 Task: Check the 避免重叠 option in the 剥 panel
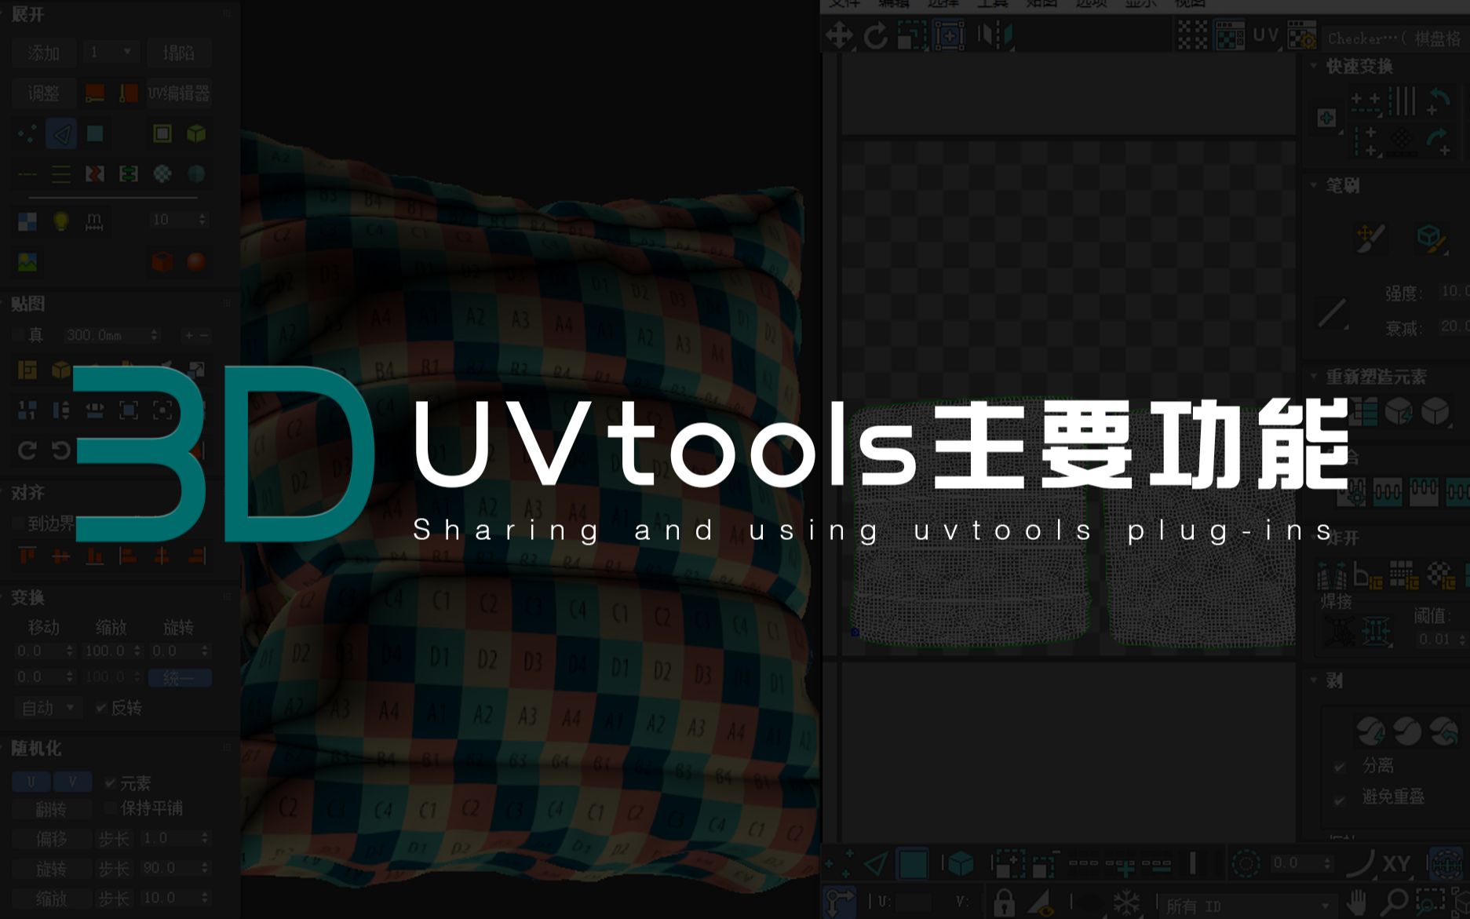coord(1338,799)
